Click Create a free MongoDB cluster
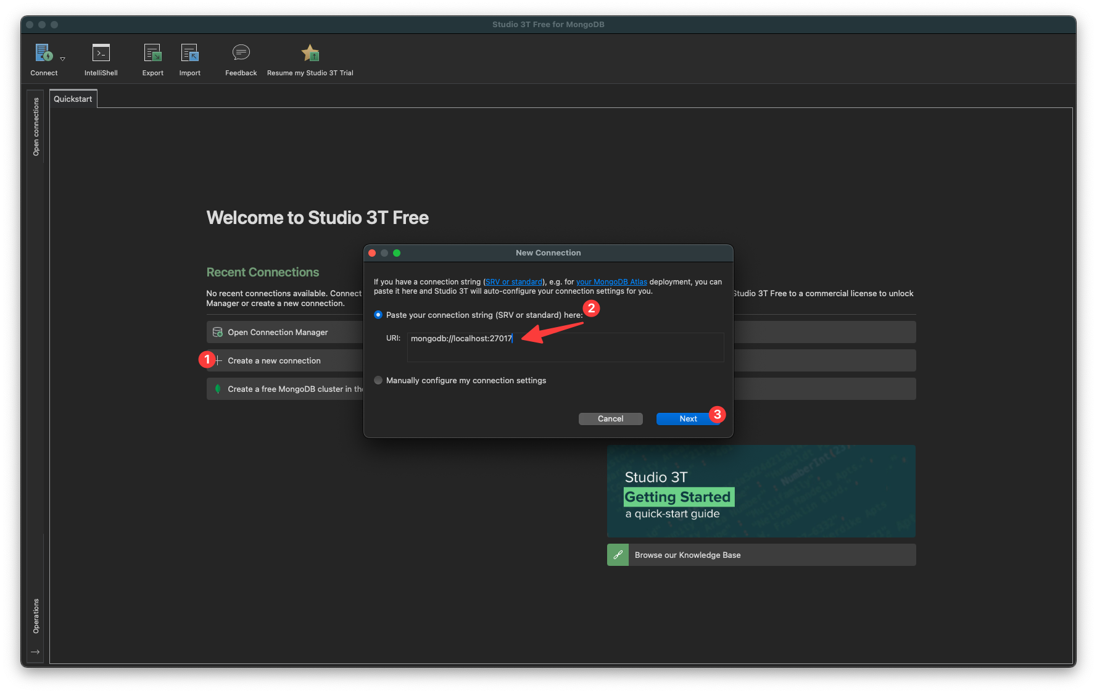The width and height of the screenshot is (1097, 693). point(285,389)
